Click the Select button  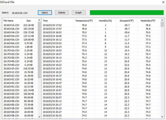[x=45, y=12]
